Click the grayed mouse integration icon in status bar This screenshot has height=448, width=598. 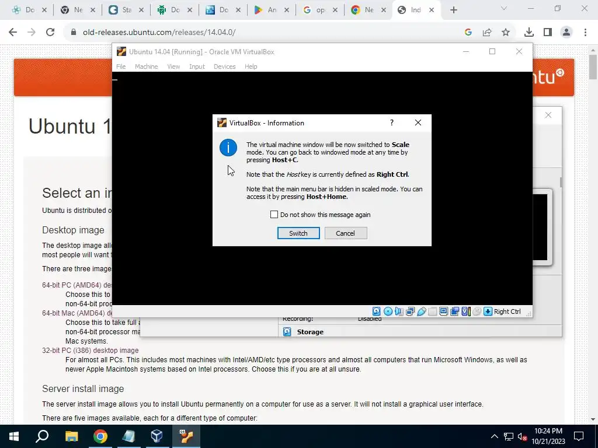click(477, 311)
